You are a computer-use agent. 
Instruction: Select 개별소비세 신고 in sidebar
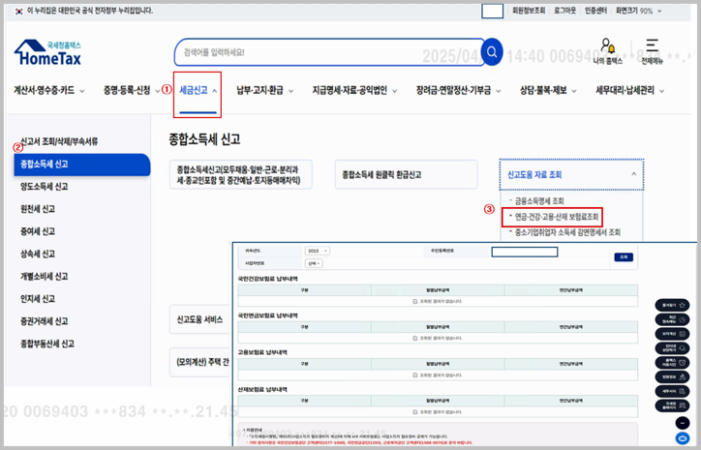(44, 276)
